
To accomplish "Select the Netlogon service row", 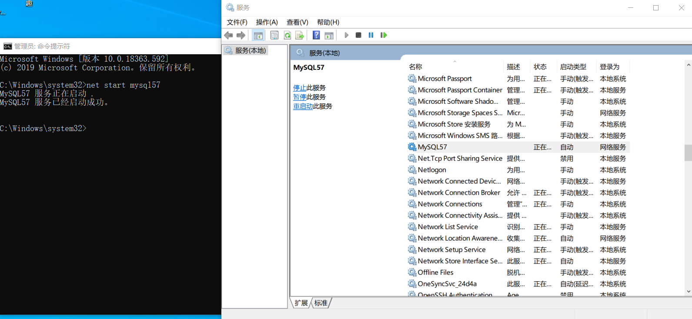I will click(432, 170).
